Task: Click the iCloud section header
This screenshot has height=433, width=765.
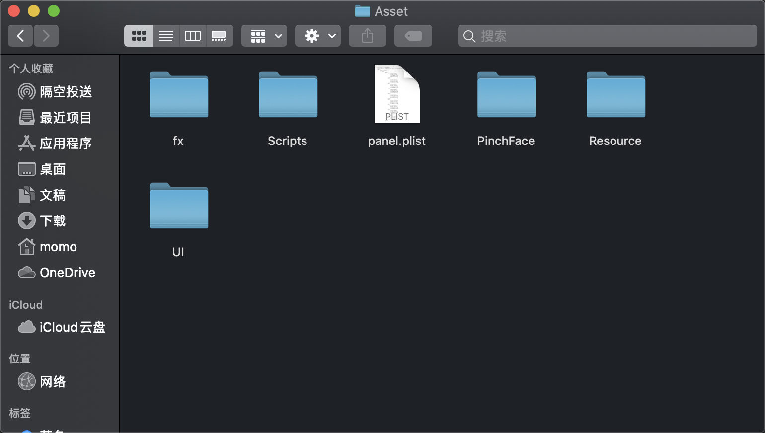Action: click(26, 305)
